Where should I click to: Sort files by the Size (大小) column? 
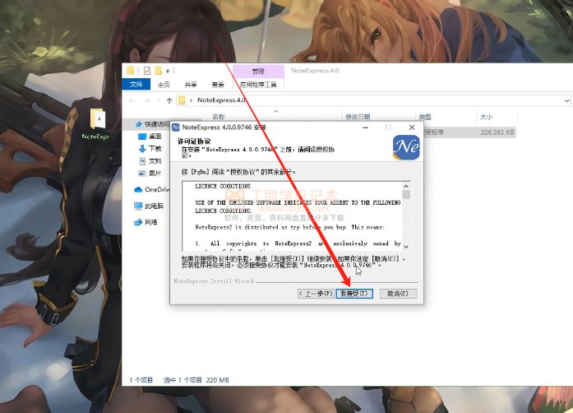click(x=487, y=117)
